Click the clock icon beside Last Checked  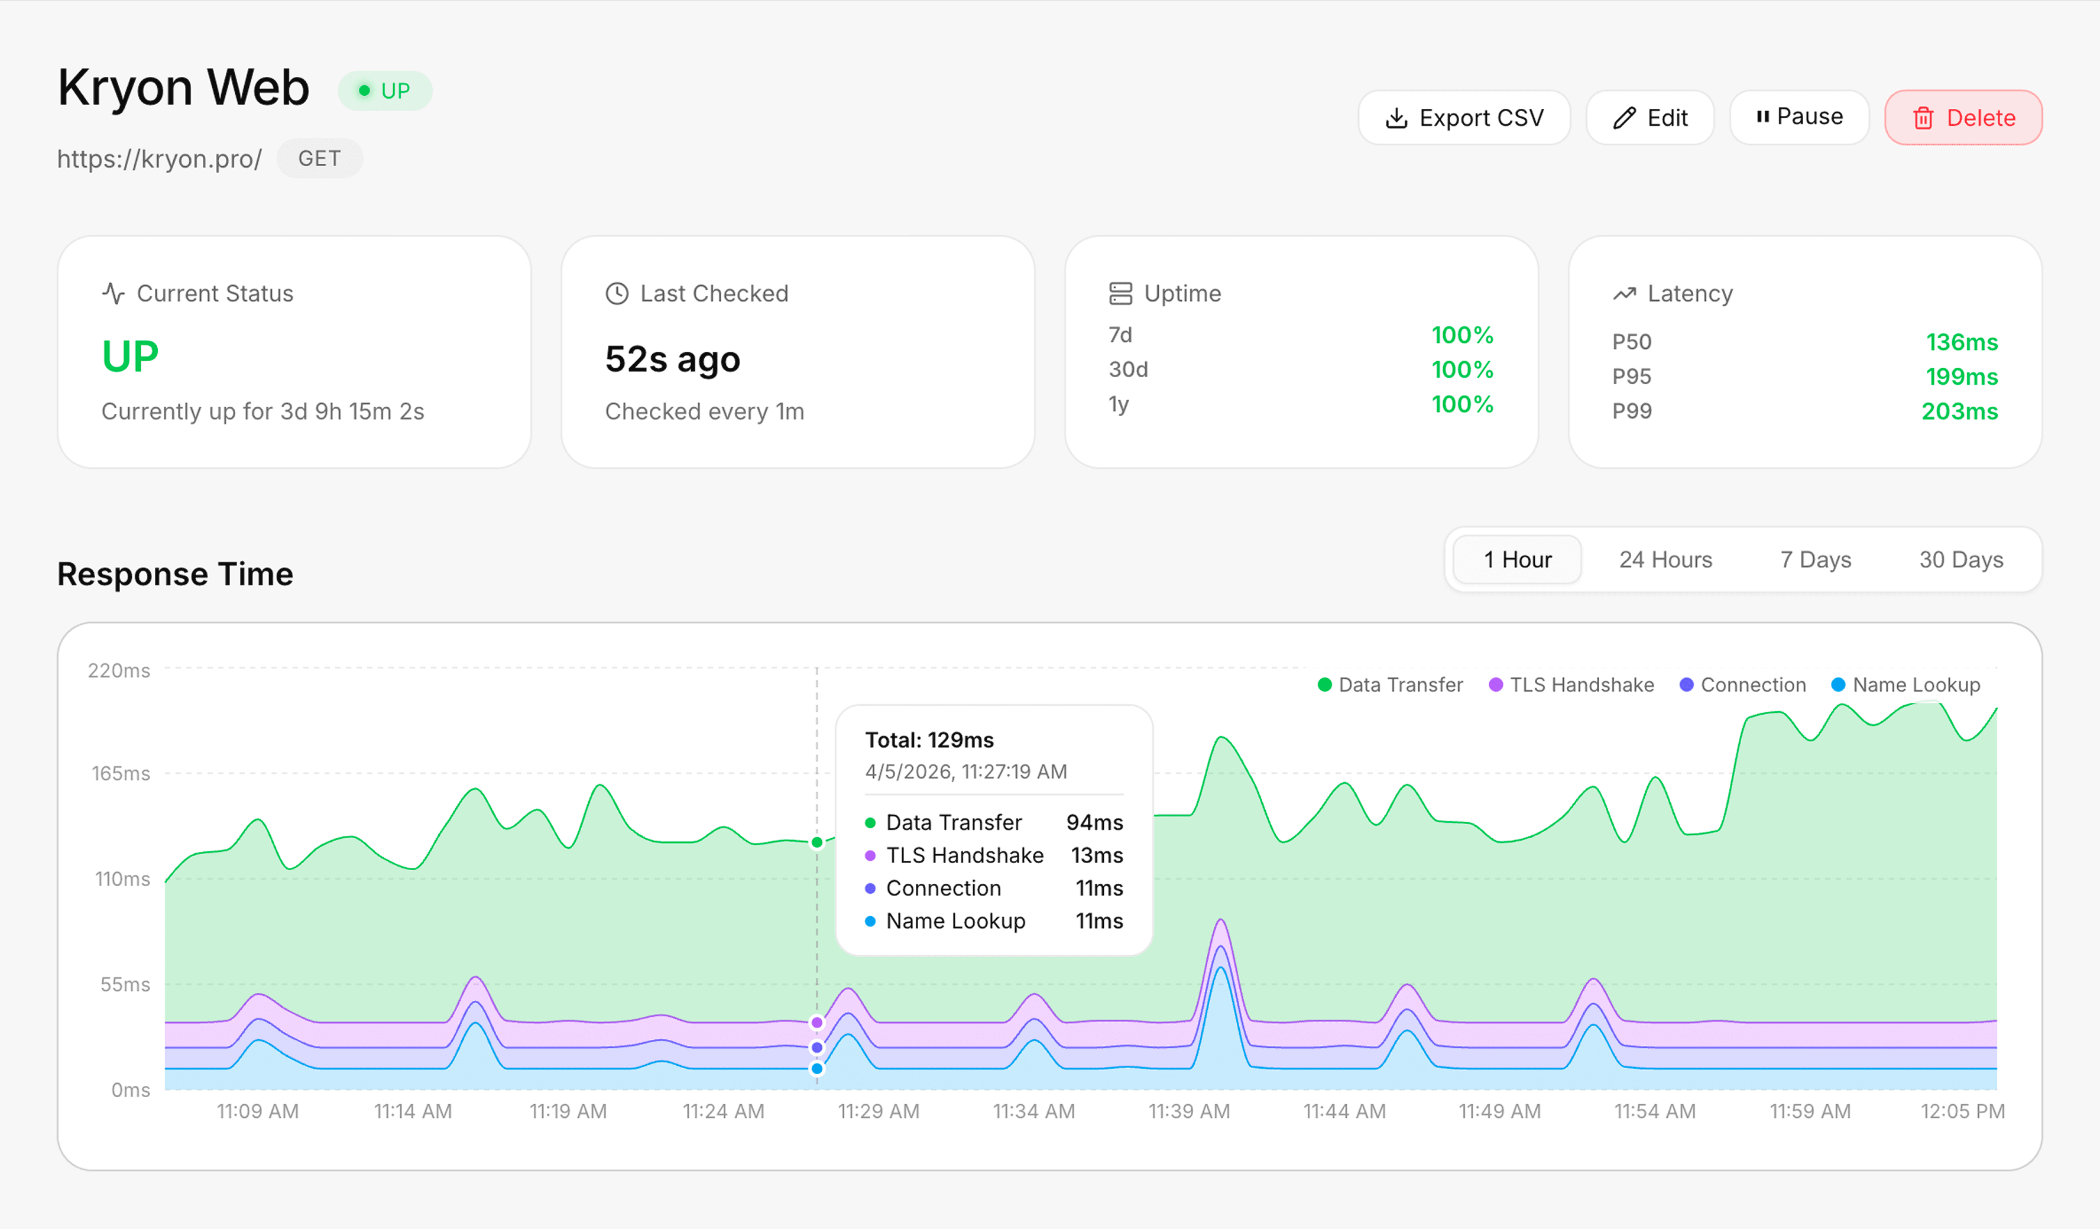[x=617, y=293]
